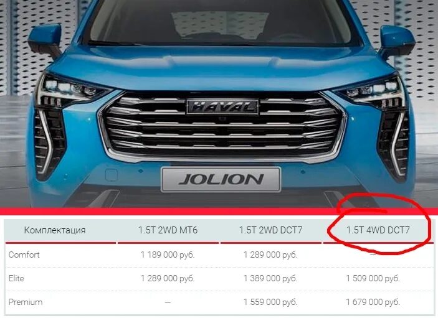Click the Premium 2WD DCT7 price 1 559 000 руб.
The image size is (438, 318).
coord(270,302)
